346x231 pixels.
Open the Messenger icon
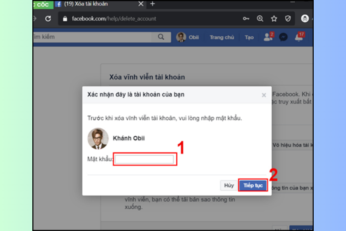pyautogui.click(x=283, y=37)
